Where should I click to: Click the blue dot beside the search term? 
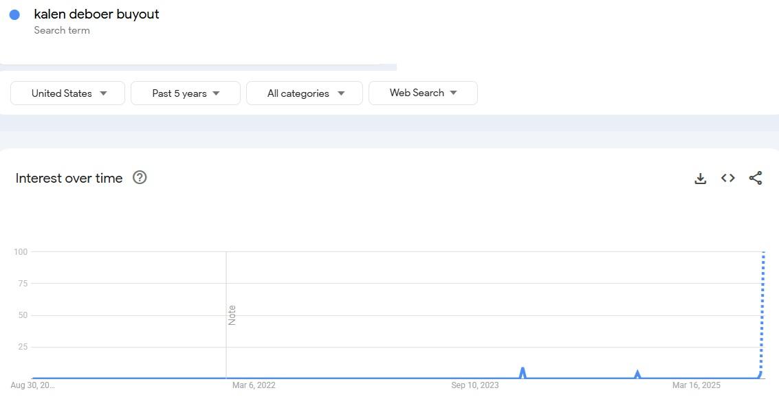(14, 15)
